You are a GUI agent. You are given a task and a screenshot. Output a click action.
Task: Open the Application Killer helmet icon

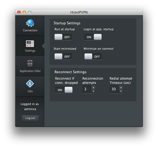(x=30, y=64)
